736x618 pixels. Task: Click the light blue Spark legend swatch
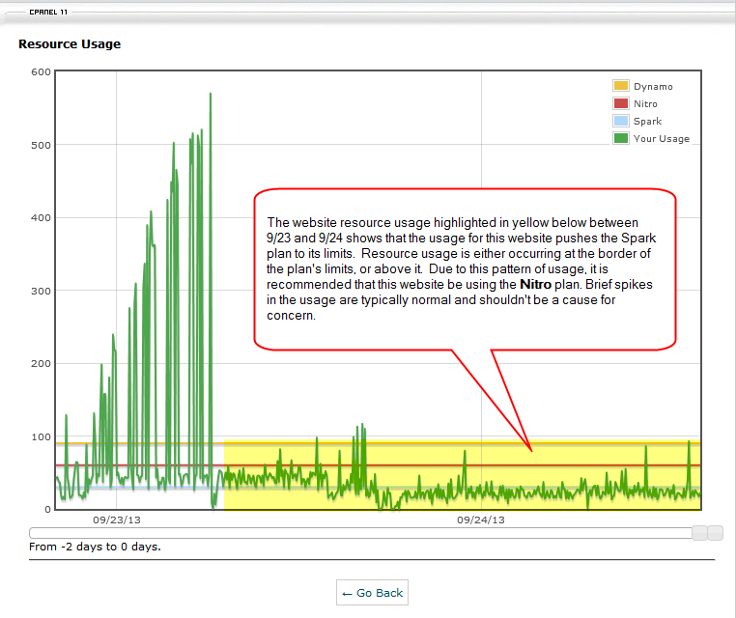620,122
